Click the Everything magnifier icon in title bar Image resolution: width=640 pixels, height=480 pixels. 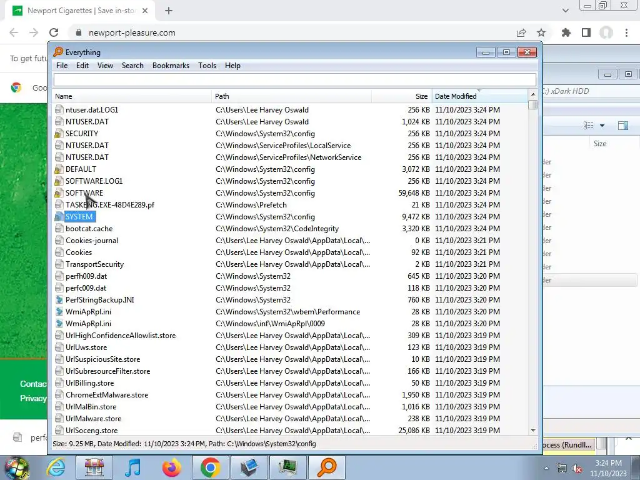point(58,52)
